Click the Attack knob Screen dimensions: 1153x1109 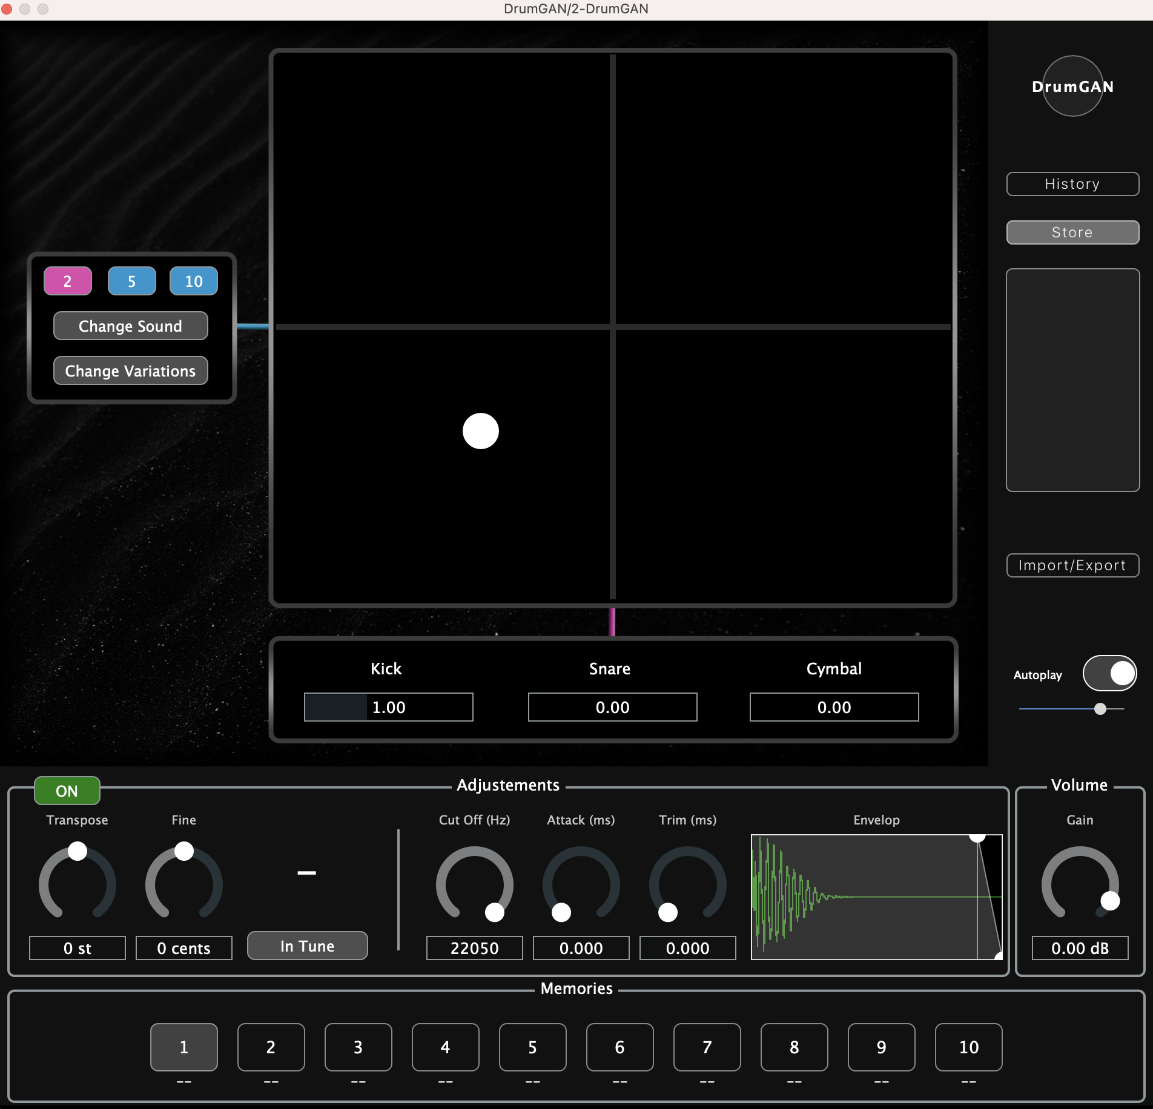(581, 883)
